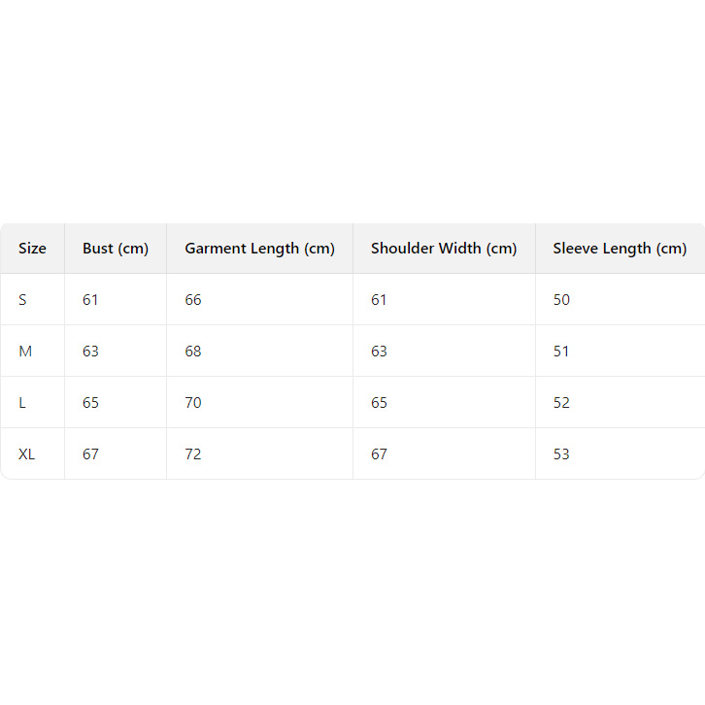Select the Sleeve Length (cm) header
705x705 pixels.
[620, 249]
